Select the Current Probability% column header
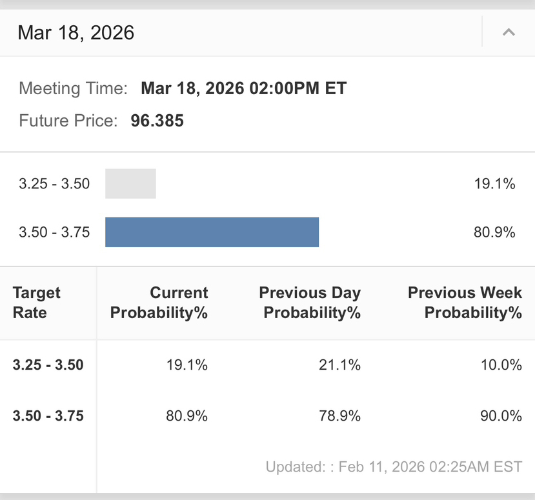Image resolution: width=535 pixels, height=500 pixels. [x=159, y=303]
